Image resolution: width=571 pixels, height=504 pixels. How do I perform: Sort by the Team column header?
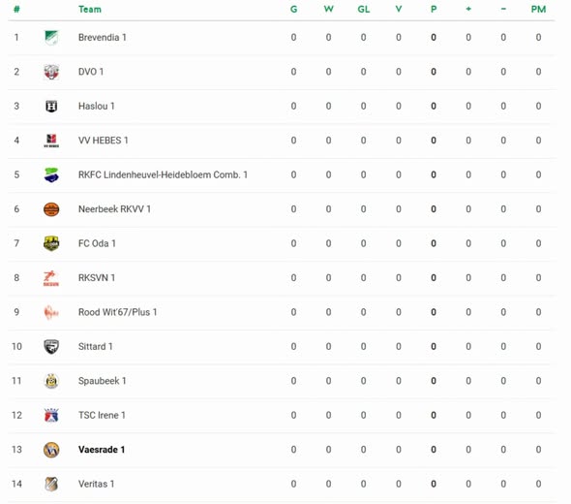coord(90,9)
